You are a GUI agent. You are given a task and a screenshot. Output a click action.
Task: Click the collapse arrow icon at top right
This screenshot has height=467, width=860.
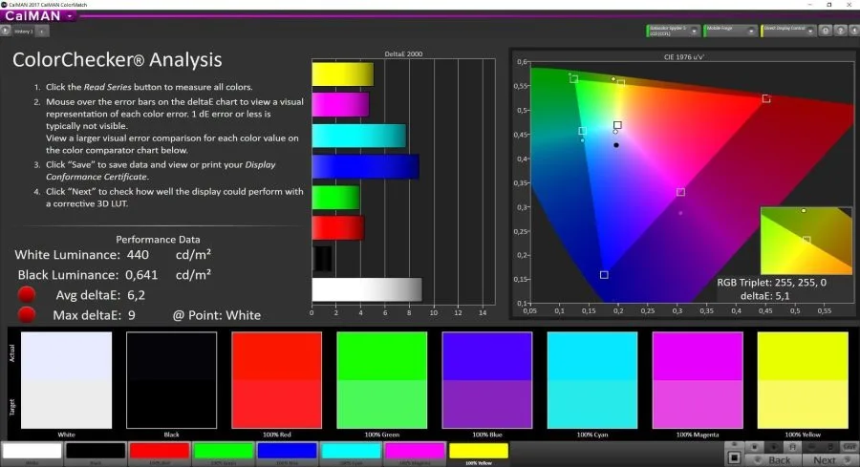pyautogui.click(x=851, y=31)
